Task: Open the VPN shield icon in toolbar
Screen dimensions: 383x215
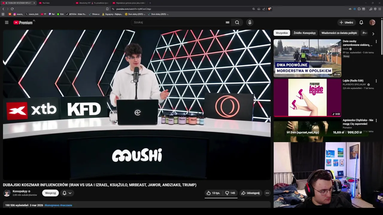Action: 375,9
